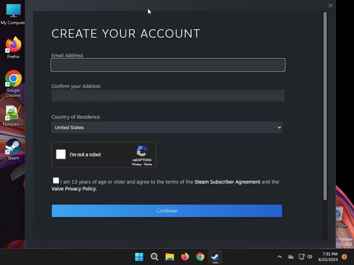Select the Steam desktop shortcut
The image size is (354, 265).
coord(13,149)
